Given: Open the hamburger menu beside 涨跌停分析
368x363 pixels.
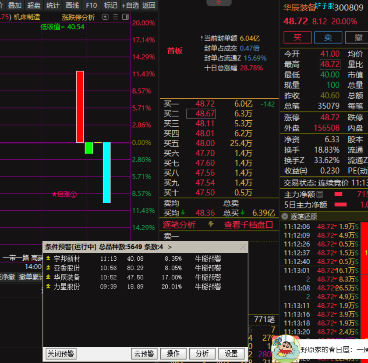Looking at the screenshot, I should [115, 17].
